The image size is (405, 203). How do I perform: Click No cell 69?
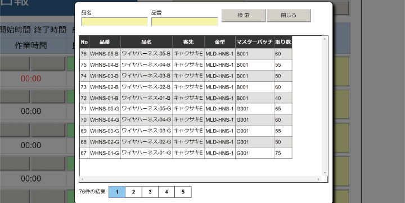(84, 131)
